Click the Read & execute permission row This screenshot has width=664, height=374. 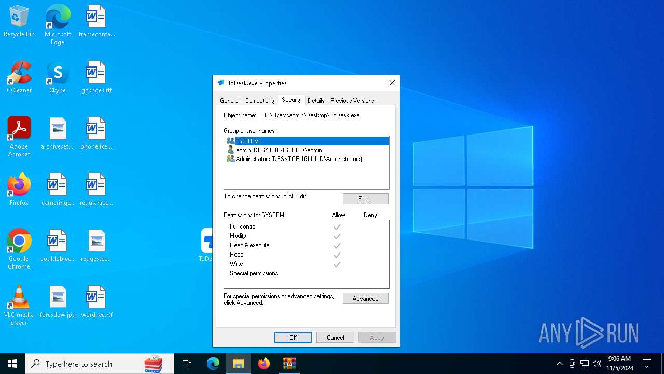307,245
